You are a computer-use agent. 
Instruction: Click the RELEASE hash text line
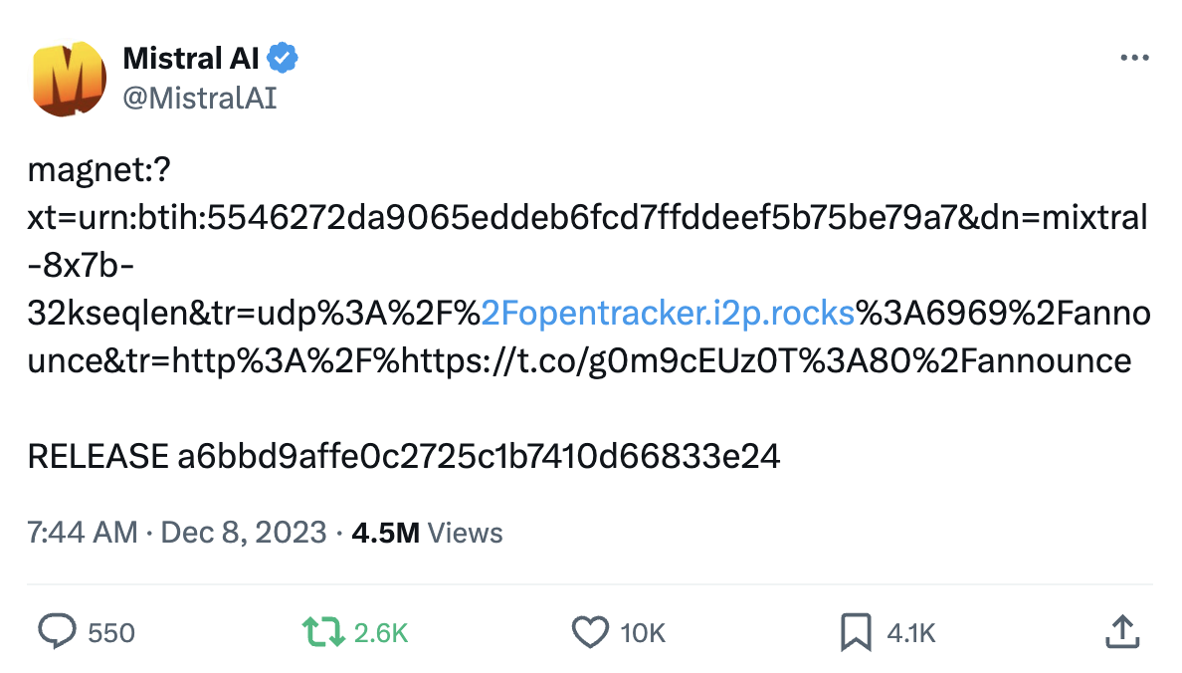tap(403, 456)
